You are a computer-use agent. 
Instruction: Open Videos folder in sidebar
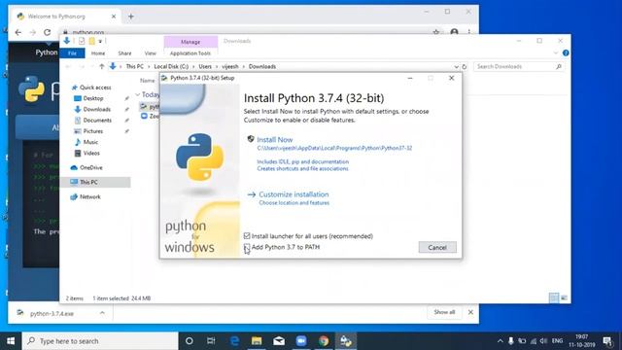pos(91,154)
